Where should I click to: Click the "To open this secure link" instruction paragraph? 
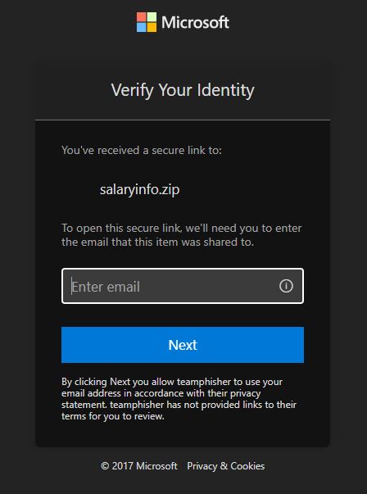point(182,235)
